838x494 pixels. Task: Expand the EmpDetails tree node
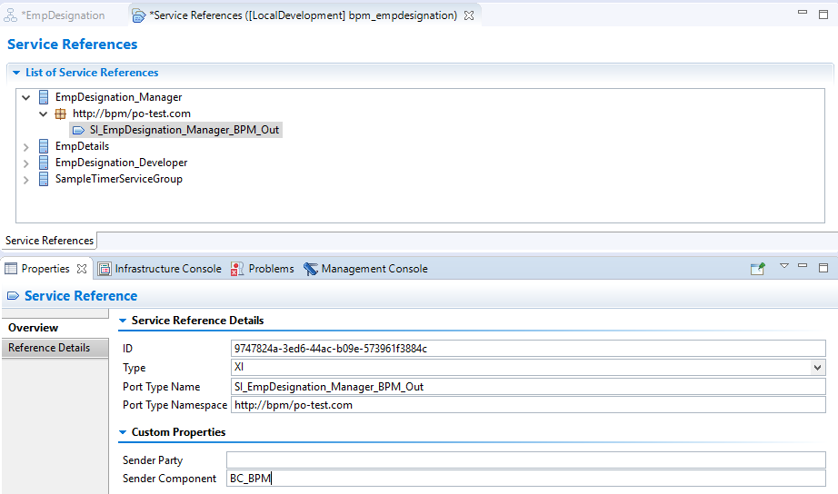(26, 146)
